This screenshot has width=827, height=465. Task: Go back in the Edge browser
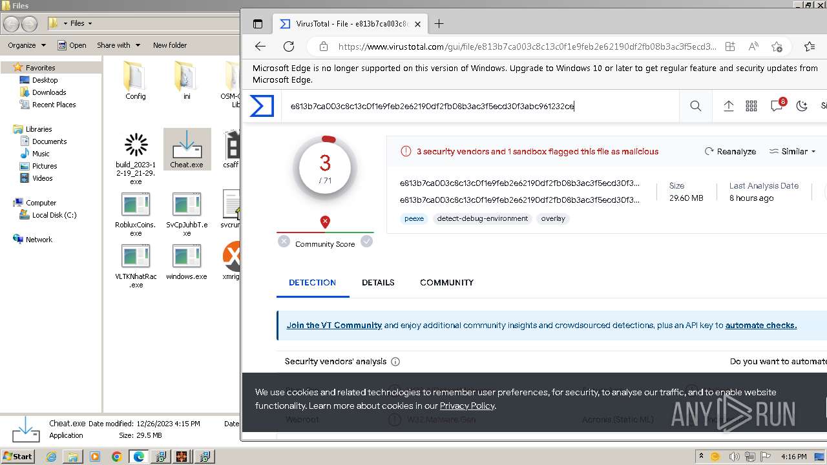tap(260, 46)
